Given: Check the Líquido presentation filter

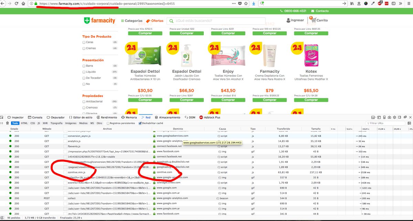Looking at the screenshot, I should 84,72.
